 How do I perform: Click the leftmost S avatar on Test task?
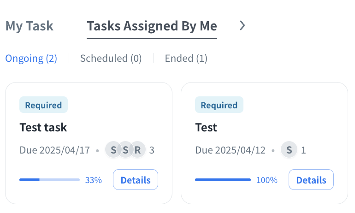[x=113, y=150]
